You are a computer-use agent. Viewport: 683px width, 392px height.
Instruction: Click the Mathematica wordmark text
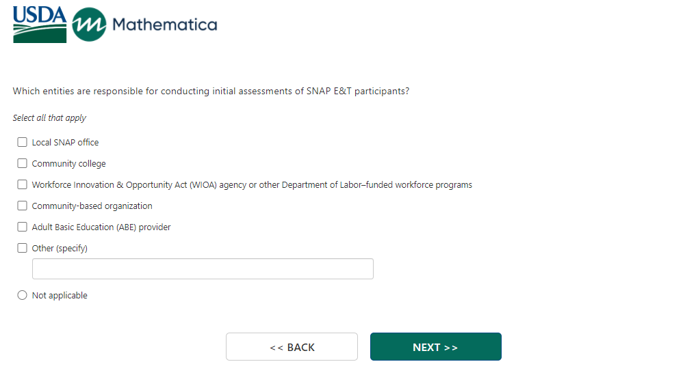164,25
